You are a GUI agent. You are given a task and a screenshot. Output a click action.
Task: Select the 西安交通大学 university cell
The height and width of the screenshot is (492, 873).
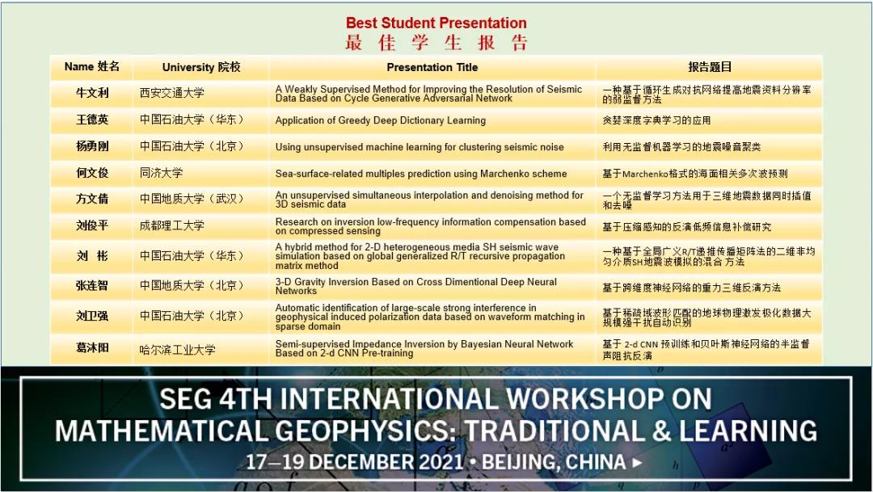(x=172, y=93)
